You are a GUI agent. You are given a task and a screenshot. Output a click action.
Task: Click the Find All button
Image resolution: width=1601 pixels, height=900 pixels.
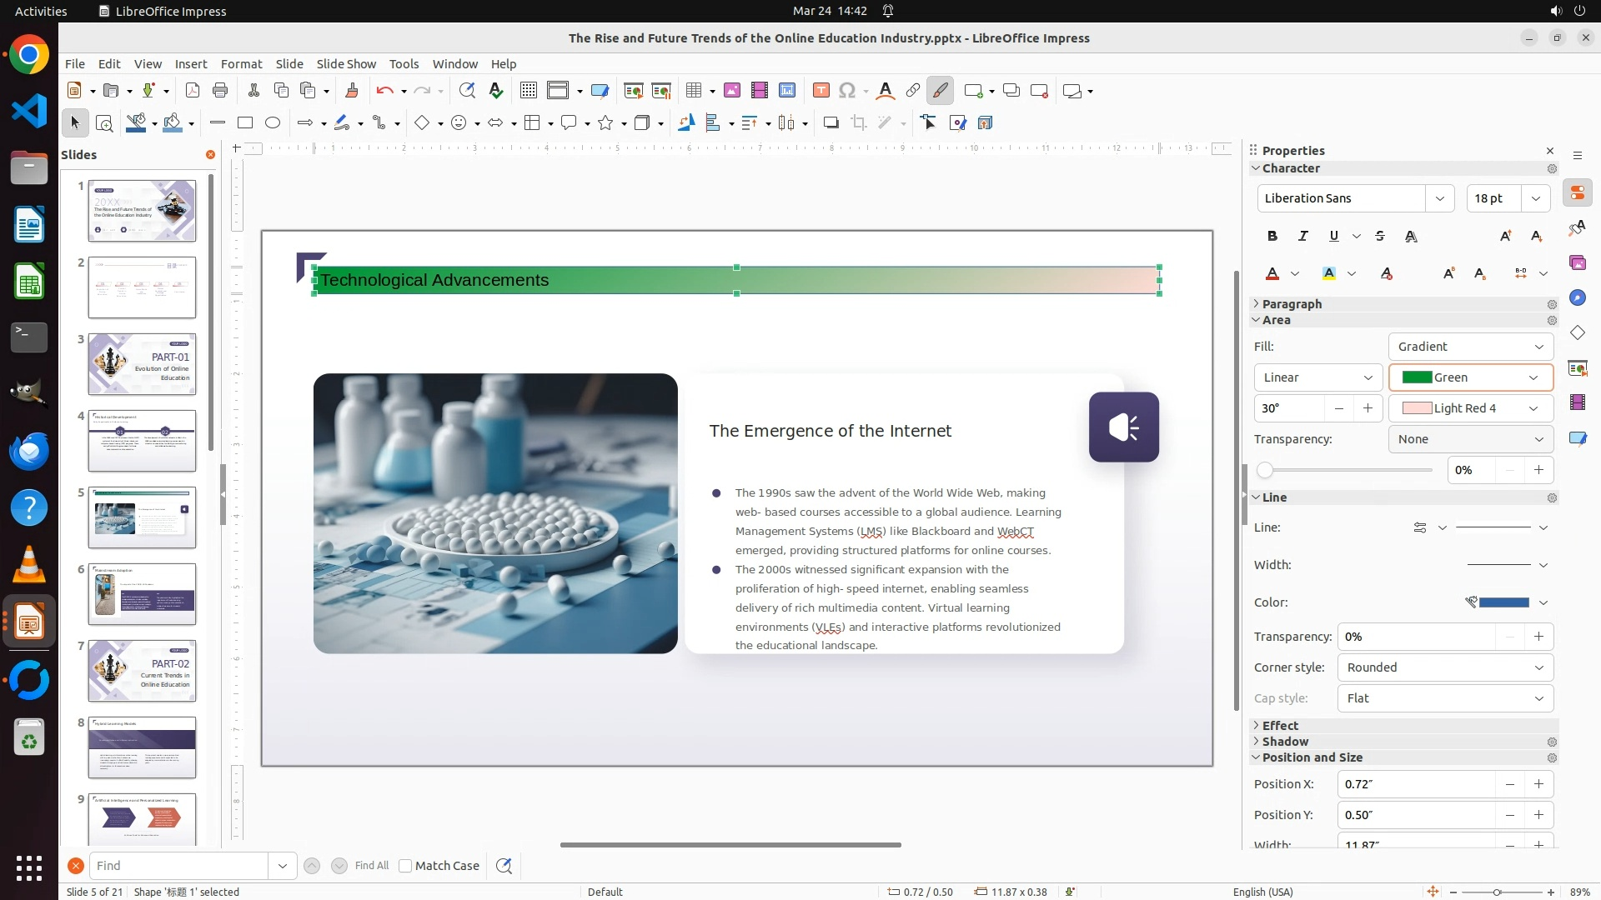[x=371, y=866]
